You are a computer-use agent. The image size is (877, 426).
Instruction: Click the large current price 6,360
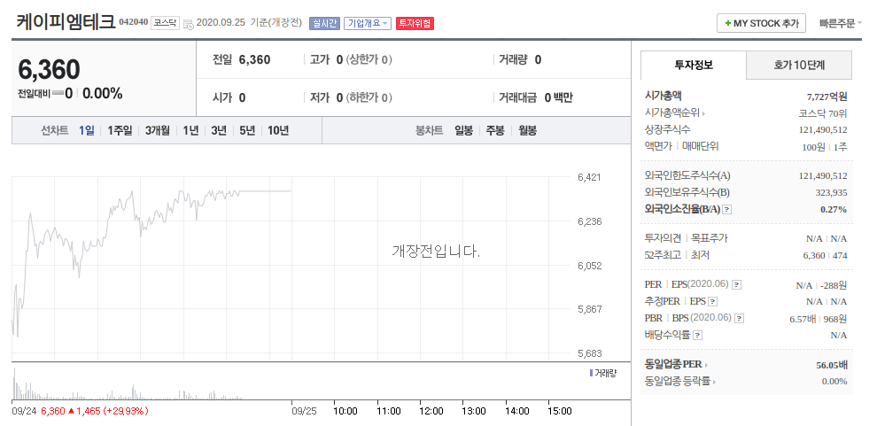pos(50,69)
